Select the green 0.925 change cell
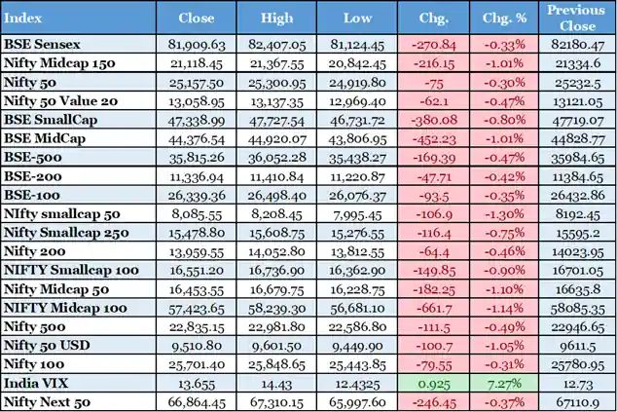The image size is (617, 412). 435,385
